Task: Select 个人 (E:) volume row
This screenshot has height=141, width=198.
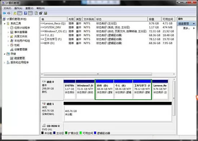Action: 108,35
